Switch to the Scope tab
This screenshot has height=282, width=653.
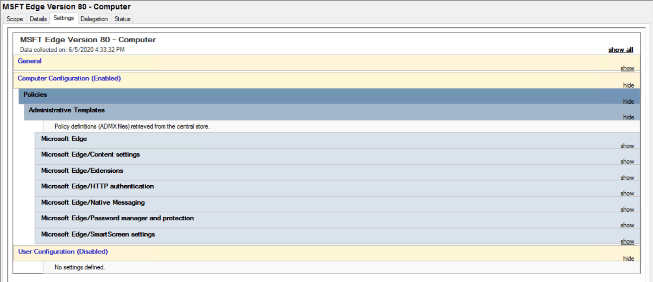click(15, 19)
